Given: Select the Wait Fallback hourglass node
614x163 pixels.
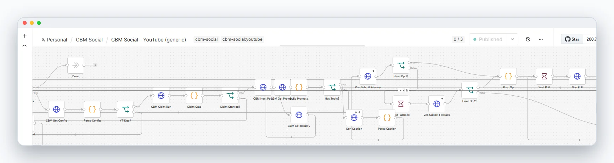Looking at the screenshot, I should [401, 104].
